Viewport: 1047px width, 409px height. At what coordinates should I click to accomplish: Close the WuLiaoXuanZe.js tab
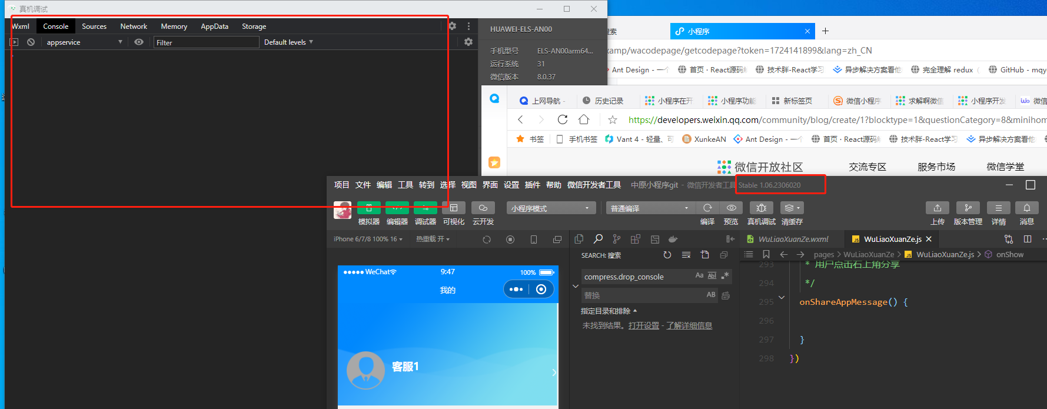(x=929, y=239)
